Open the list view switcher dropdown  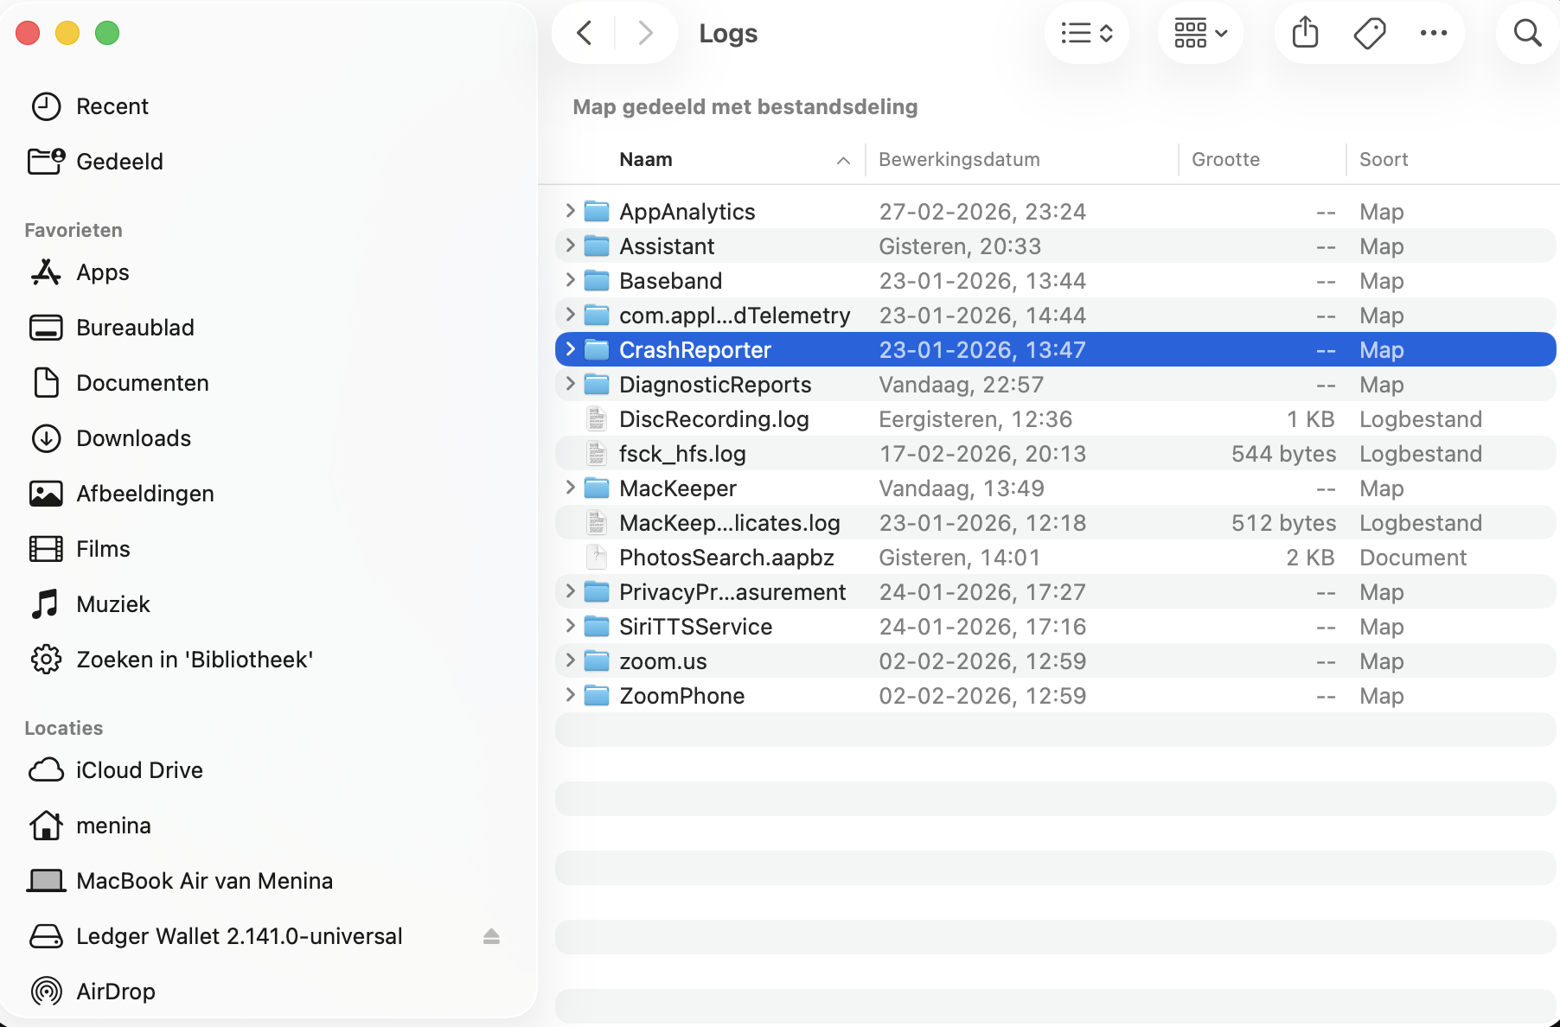point(1087,34)
